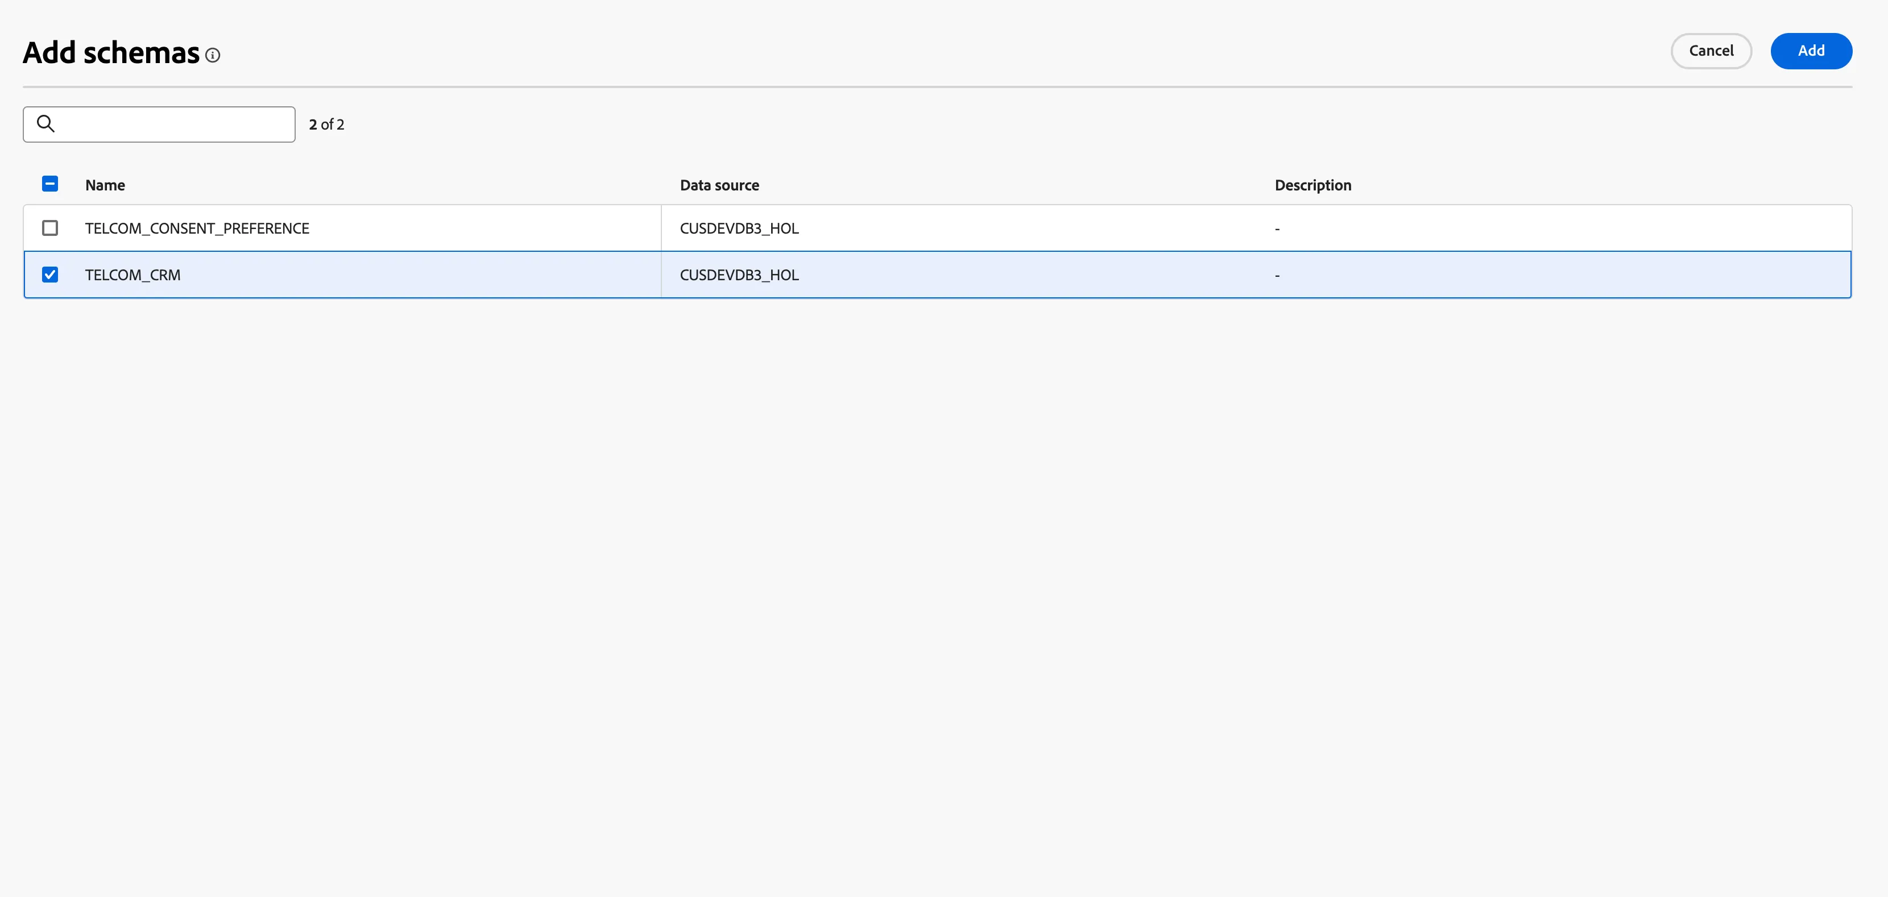Click the Description column header
1888x897 pixels.
(x=1313, y=185)
